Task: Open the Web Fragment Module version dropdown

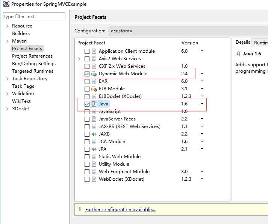Action: click(202, 172)
